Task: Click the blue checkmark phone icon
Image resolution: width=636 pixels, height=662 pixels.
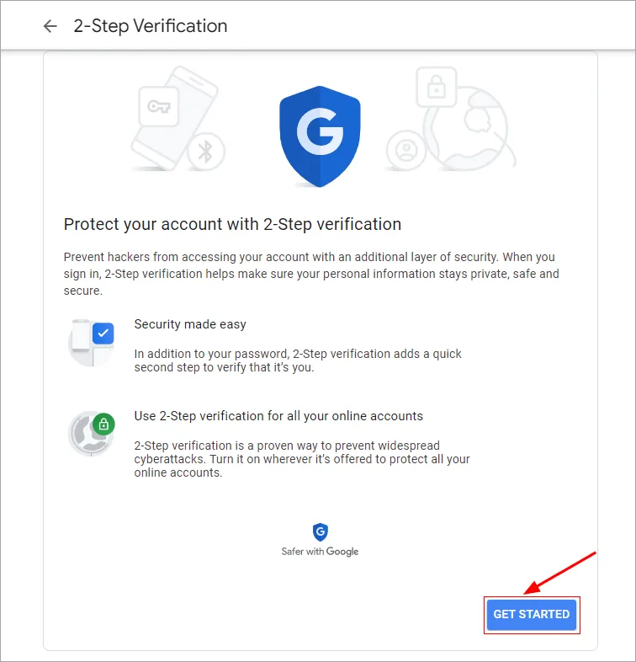Action: 92,343
